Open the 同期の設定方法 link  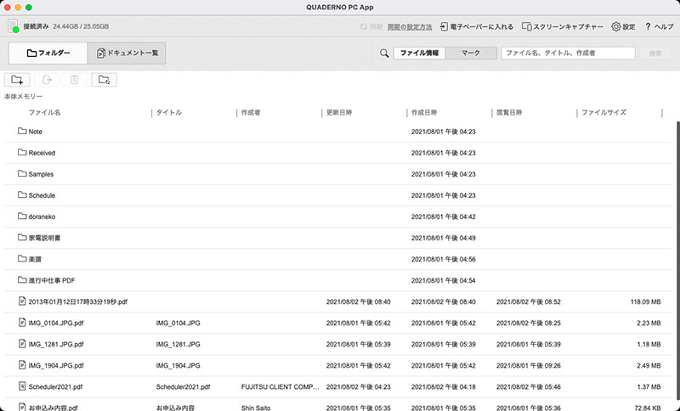tap(410, 27)
